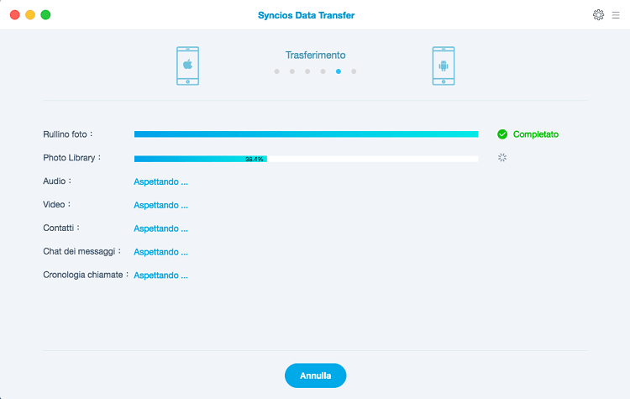Viewport: 630px width, 399px height.
Task: Maximize the window with green button
Action: coord(46,15)
